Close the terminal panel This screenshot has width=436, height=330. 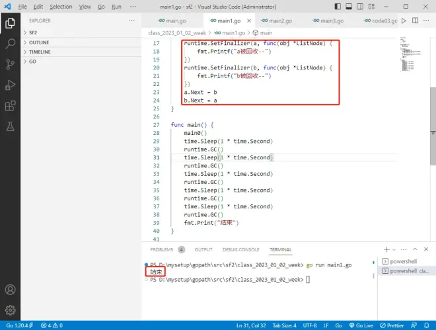[x=426, y=249]
